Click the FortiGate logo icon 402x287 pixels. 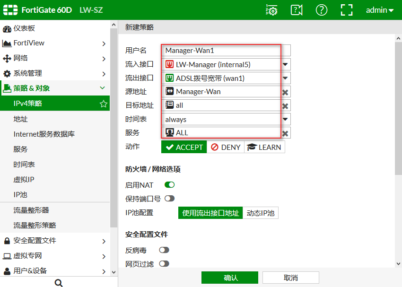[10, 10]
